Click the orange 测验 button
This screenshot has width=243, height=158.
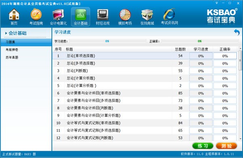[x=226, y=146]
